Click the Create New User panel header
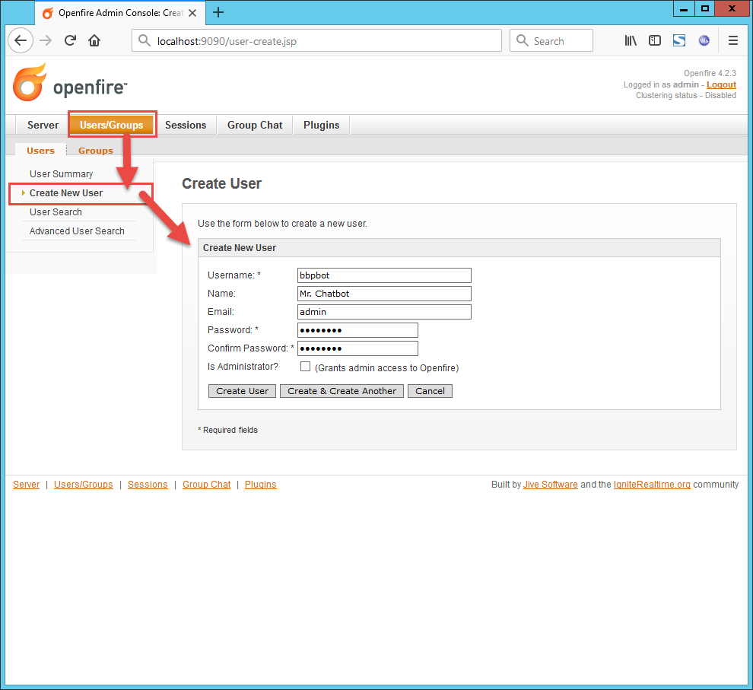The width and height of the screenshot is (753, 690). (x=459, y=248)
